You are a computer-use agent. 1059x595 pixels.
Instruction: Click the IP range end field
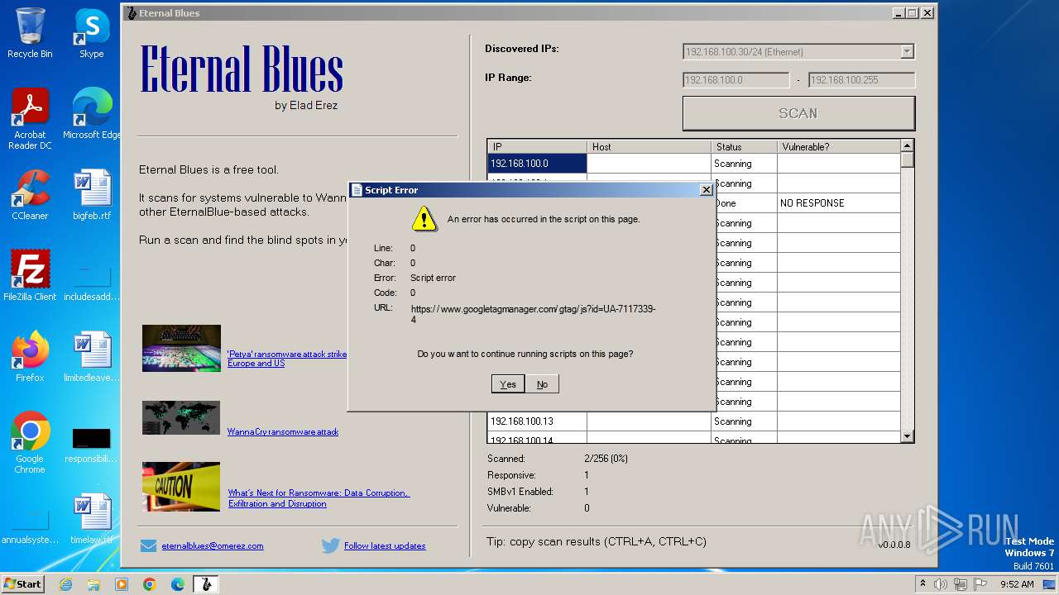click(x=861, y=80)
